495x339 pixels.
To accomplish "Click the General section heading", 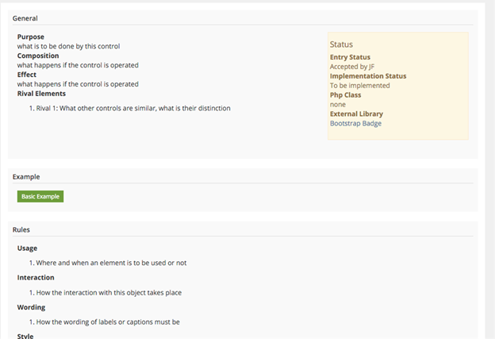I will [x=25, y=18].
